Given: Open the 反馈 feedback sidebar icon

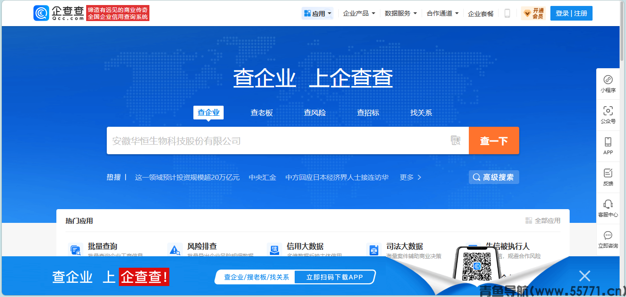Looking at the screenshot, I should click(608, 173).
